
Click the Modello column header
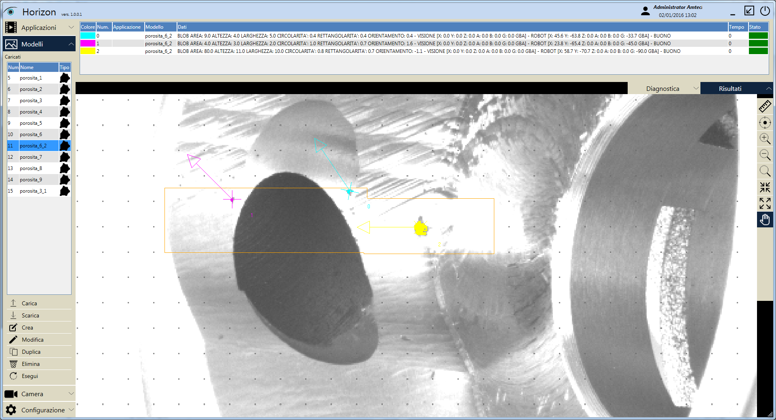click(x=160, y=27)
